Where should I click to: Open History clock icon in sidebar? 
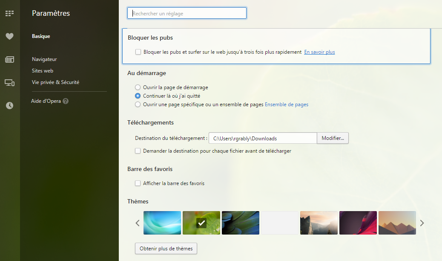tap(9, 106)
